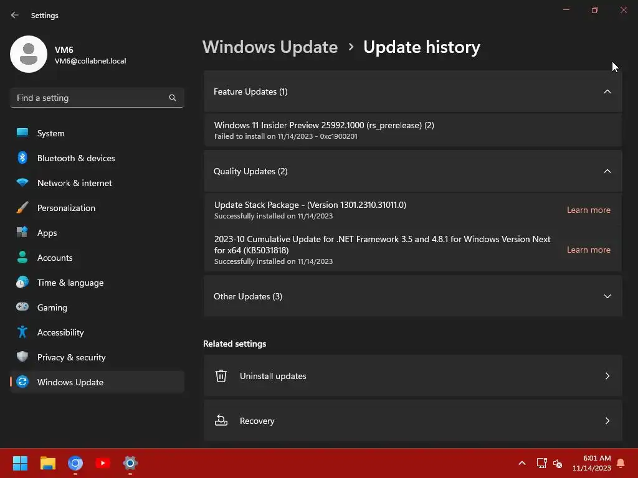The width and height of the screenshot is (638, 478).
Task: Click the Uninstall updates label
Action: point(273,376)
